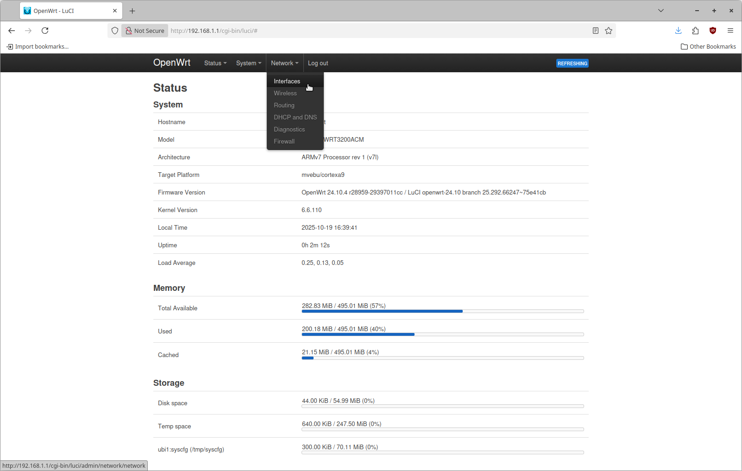This screenshot has width=742, height=471.
Task: Choose Firewall in the Network menu
Action: [x=284, y=141]
